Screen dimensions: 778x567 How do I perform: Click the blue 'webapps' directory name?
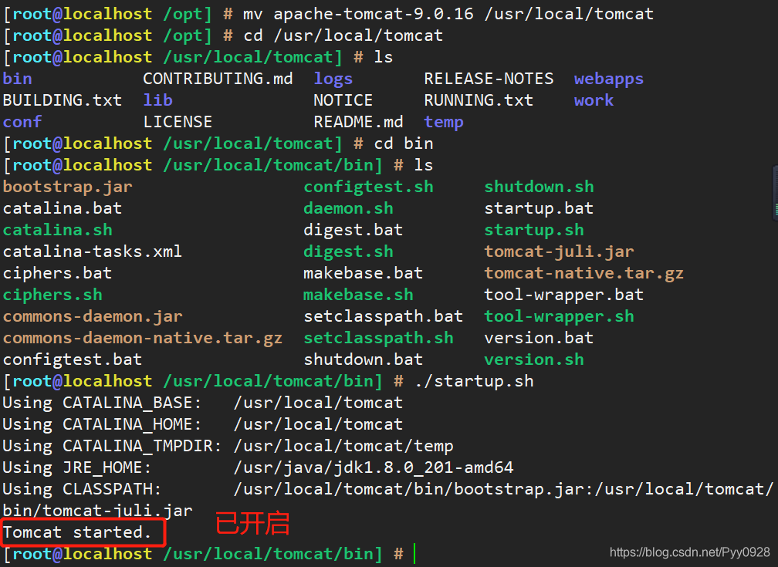click(609, 79)
